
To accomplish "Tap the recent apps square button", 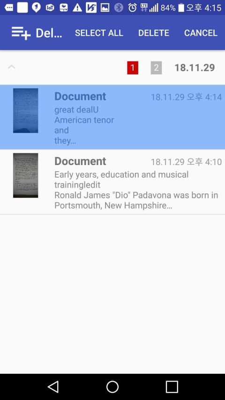I will tap(172, 387).
